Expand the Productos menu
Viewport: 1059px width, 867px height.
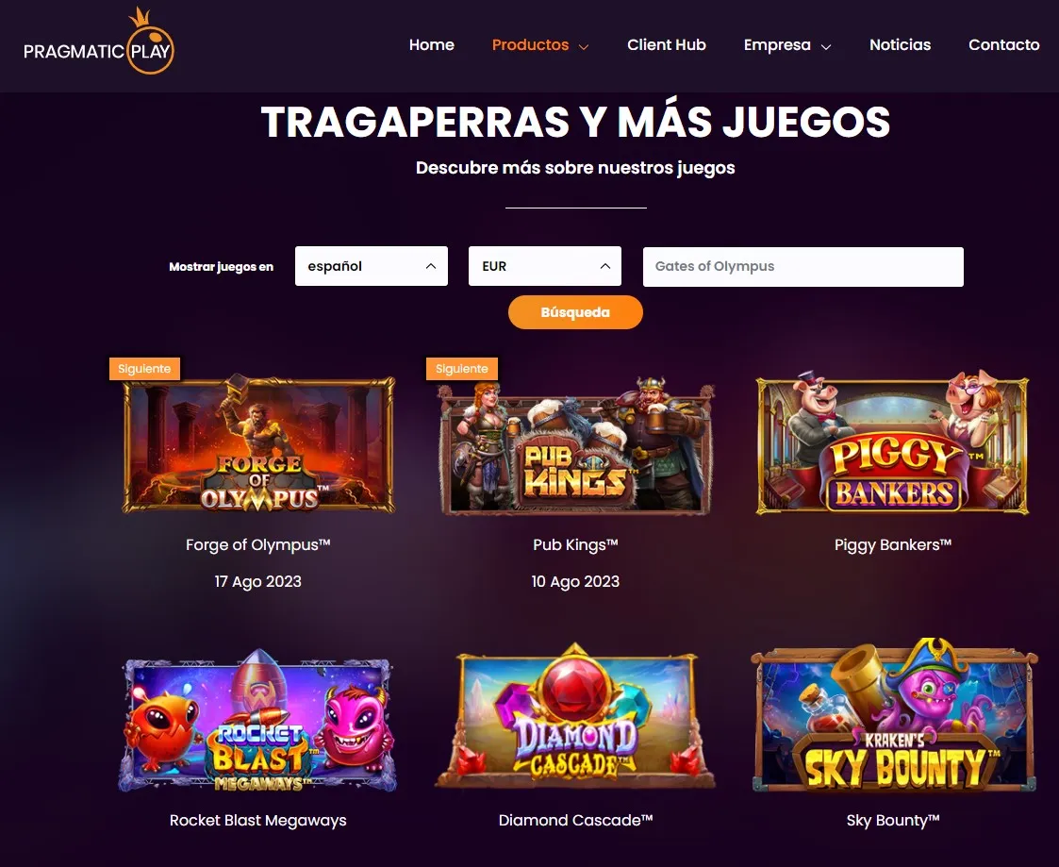pyautogui.click(x=540, y=45)
